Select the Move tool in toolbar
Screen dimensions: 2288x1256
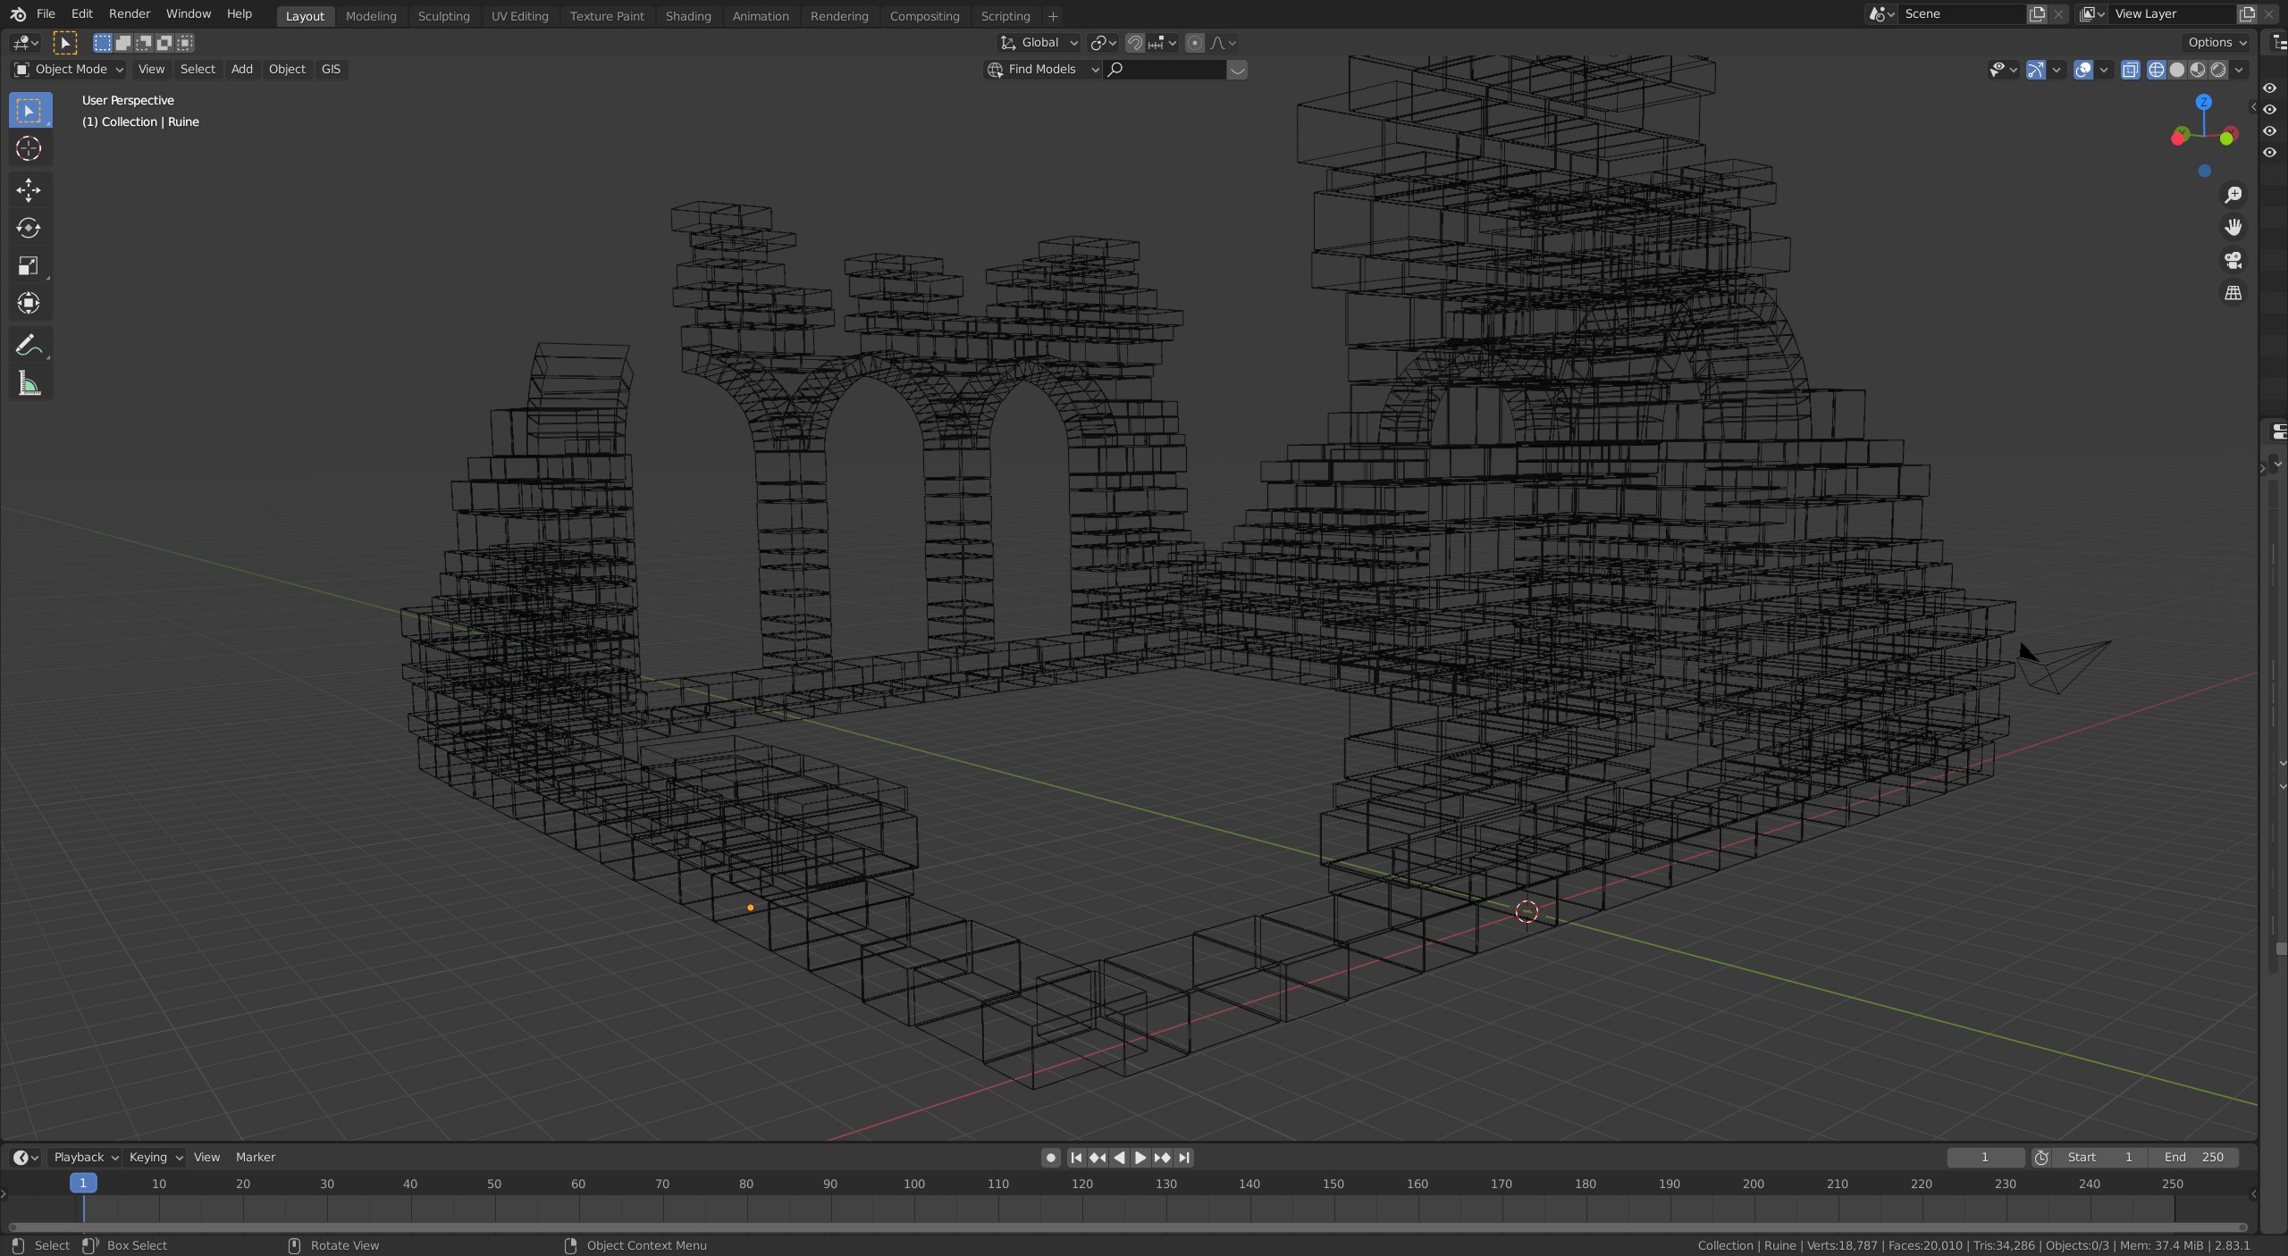click(x=29, y=189)
